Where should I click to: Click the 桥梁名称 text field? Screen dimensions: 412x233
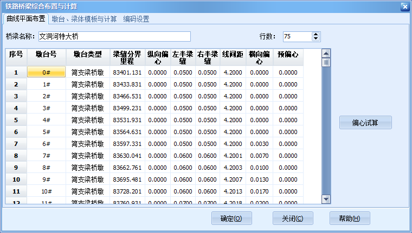pyautogui.click(x=114, y=37)
